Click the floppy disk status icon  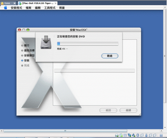click(x=125, y=135)
